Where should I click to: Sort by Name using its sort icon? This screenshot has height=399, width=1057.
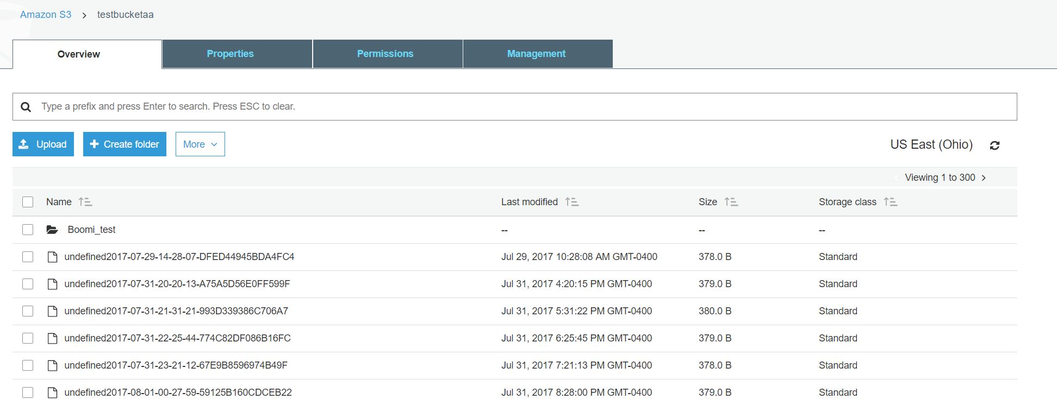pos(85,202)
